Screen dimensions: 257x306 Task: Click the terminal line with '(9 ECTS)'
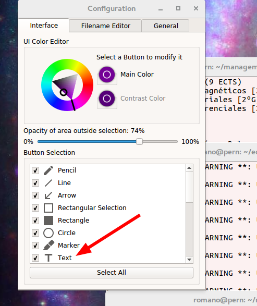coord(224,82)
